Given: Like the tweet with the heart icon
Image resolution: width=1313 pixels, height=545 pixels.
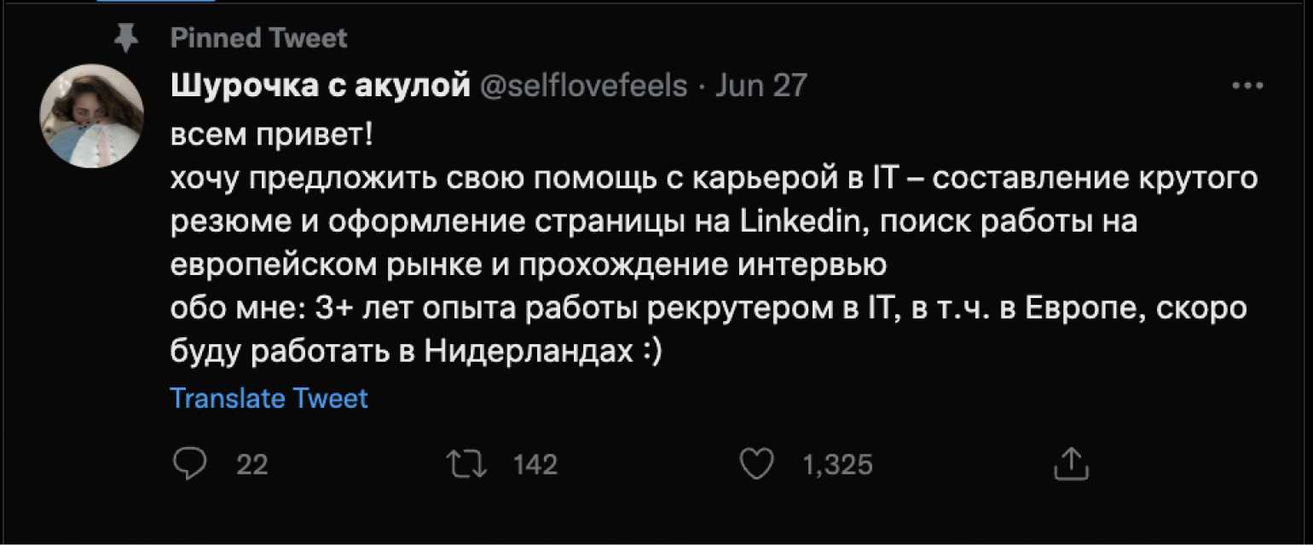Looking at the screenshot, I should 755,464.
